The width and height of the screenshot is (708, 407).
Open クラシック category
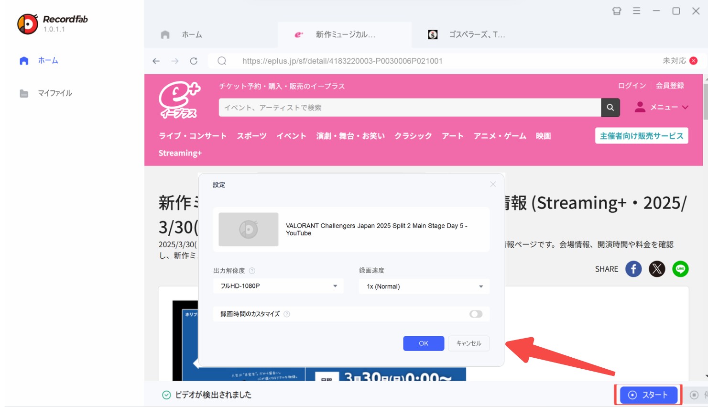(x=413, y=136)
